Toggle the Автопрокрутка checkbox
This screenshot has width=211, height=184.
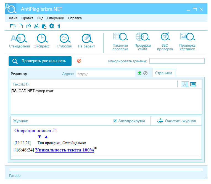click(115, 121)
